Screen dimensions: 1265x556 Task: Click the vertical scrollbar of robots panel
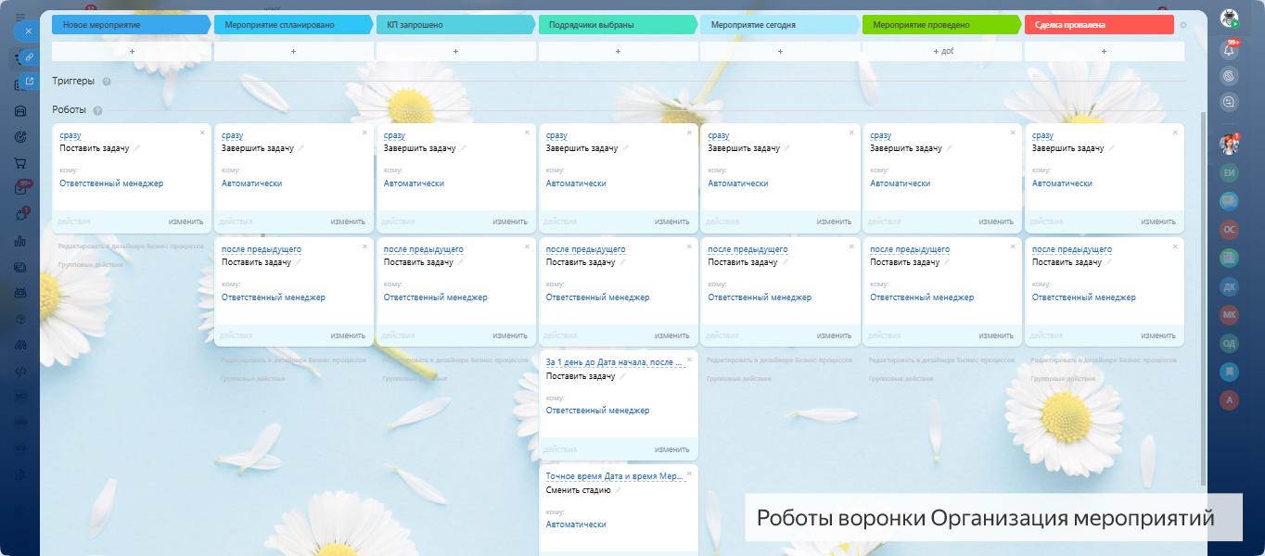[x=1204, y=297]
